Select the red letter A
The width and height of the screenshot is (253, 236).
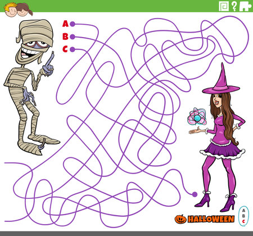coord(65,24)
